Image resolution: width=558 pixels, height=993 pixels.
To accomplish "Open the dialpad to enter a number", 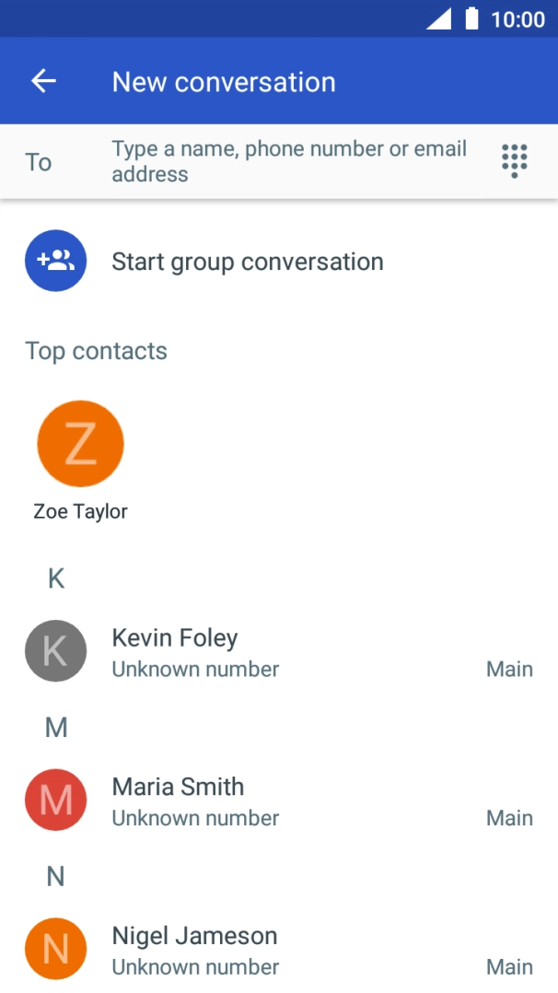I will click(513, 161).
